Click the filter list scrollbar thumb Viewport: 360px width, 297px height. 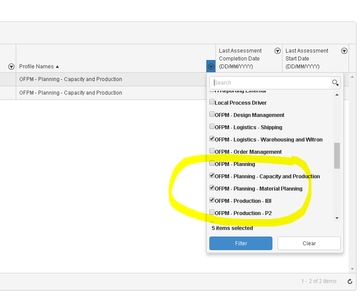pyautogui.click(x=337, y=156)
